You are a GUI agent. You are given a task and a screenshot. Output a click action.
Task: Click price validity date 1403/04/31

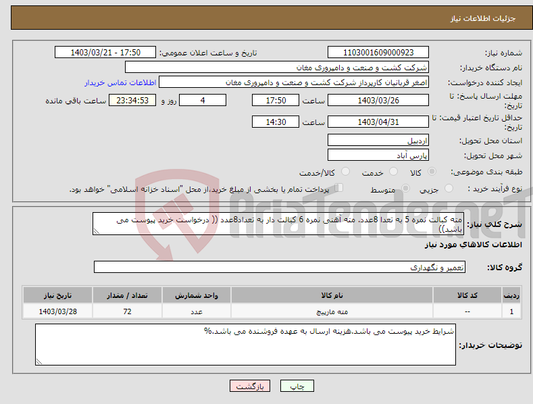(x=378, y=122)
